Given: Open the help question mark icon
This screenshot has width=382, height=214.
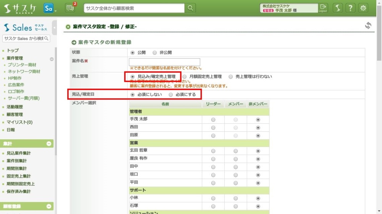Looking at the screenshot, I should (x=350, y=8).
